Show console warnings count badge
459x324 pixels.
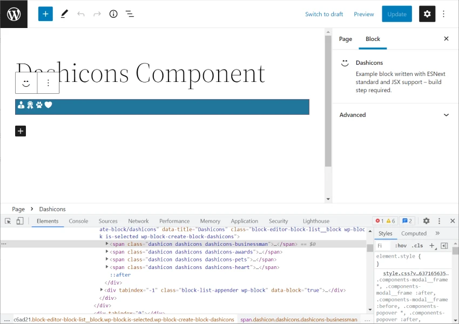(391, 221)
